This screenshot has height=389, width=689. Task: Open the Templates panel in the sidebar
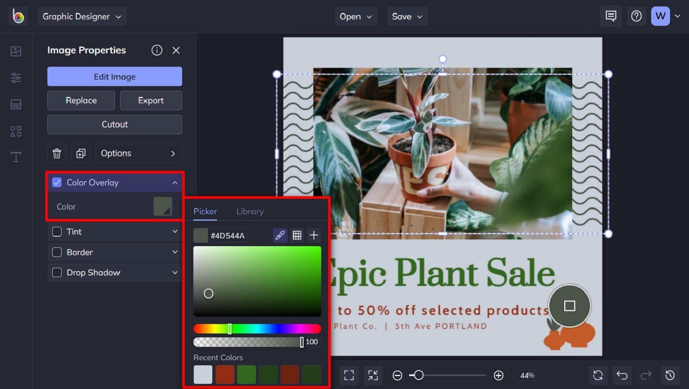(x=16, y=104)
